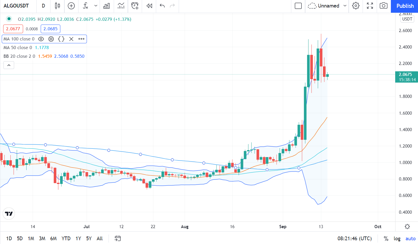Viewport: 418px width, 244px height.
Task: Toggle the log scale
Action: pyautogui.click(x=397, y=239)
